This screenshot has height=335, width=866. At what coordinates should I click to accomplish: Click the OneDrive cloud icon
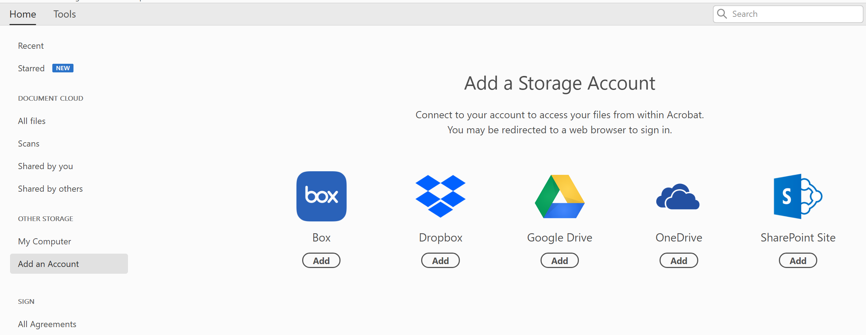[x=678, y=196]
